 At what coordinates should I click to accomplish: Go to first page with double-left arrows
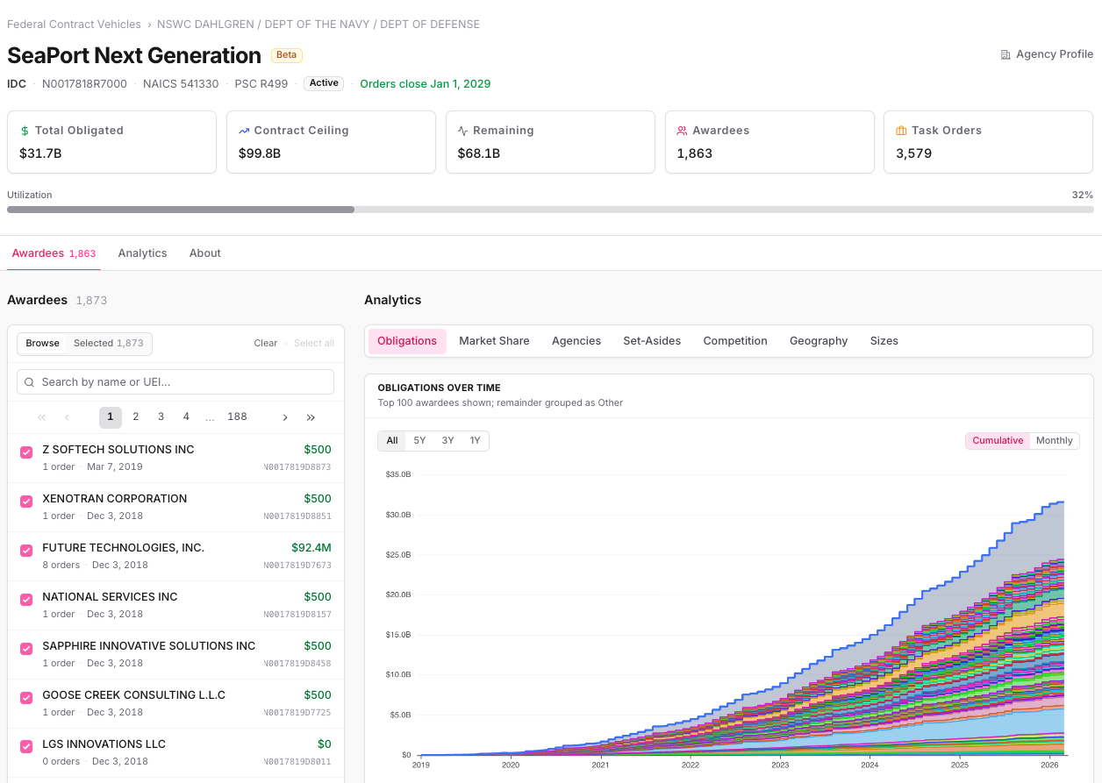click(x=41, y=417)
